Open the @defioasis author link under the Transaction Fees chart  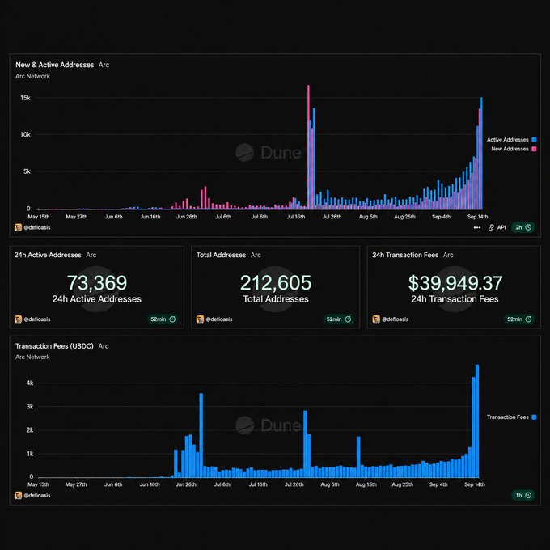coord(37,495)
